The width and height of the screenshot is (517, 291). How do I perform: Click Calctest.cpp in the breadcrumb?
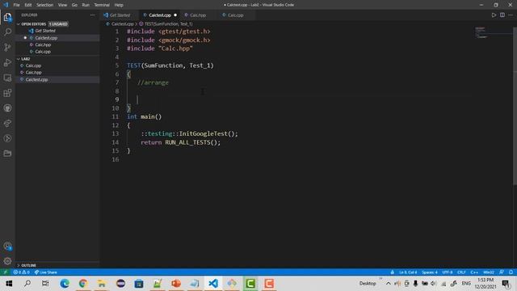pos(122,24)
